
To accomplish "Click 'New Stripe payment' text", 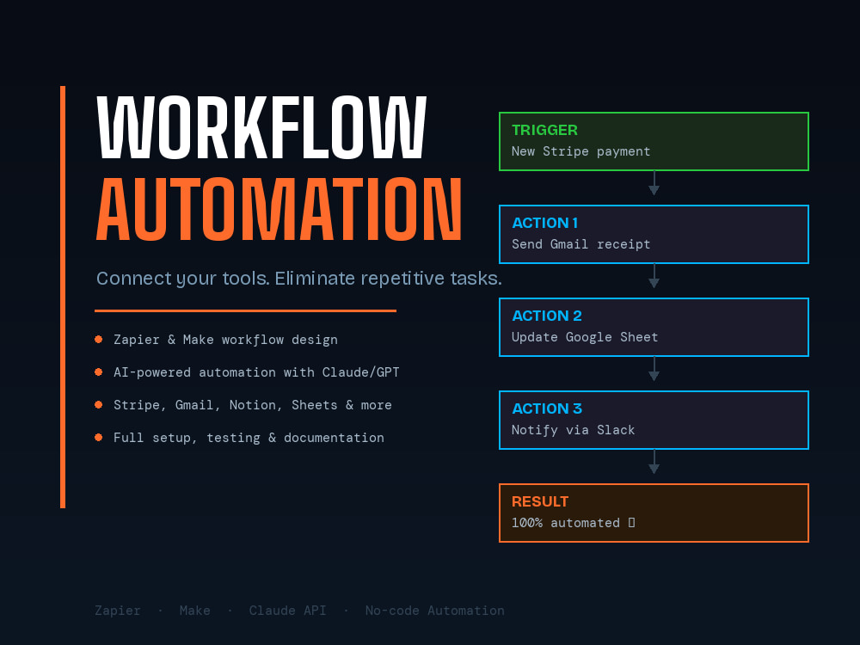I will click(x=580, y=151).
